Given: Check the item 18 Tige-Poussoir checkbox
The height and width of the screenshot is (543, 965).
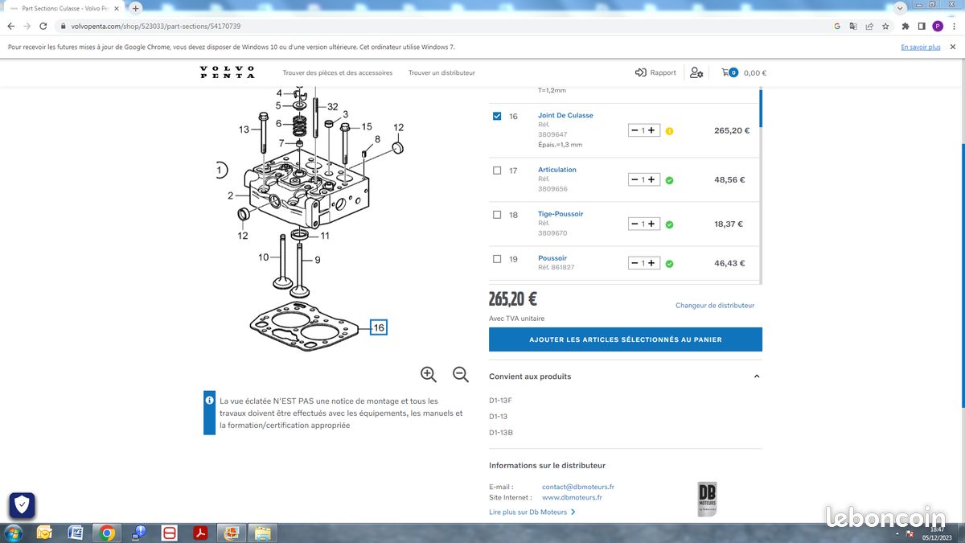Looking at the screenshot, I should click(497, 215).
